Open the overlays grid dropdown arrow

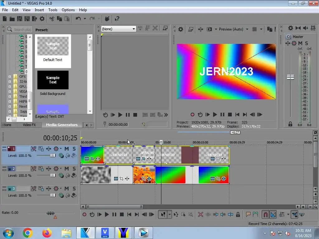pyautogui.click(x=261, y=29)
